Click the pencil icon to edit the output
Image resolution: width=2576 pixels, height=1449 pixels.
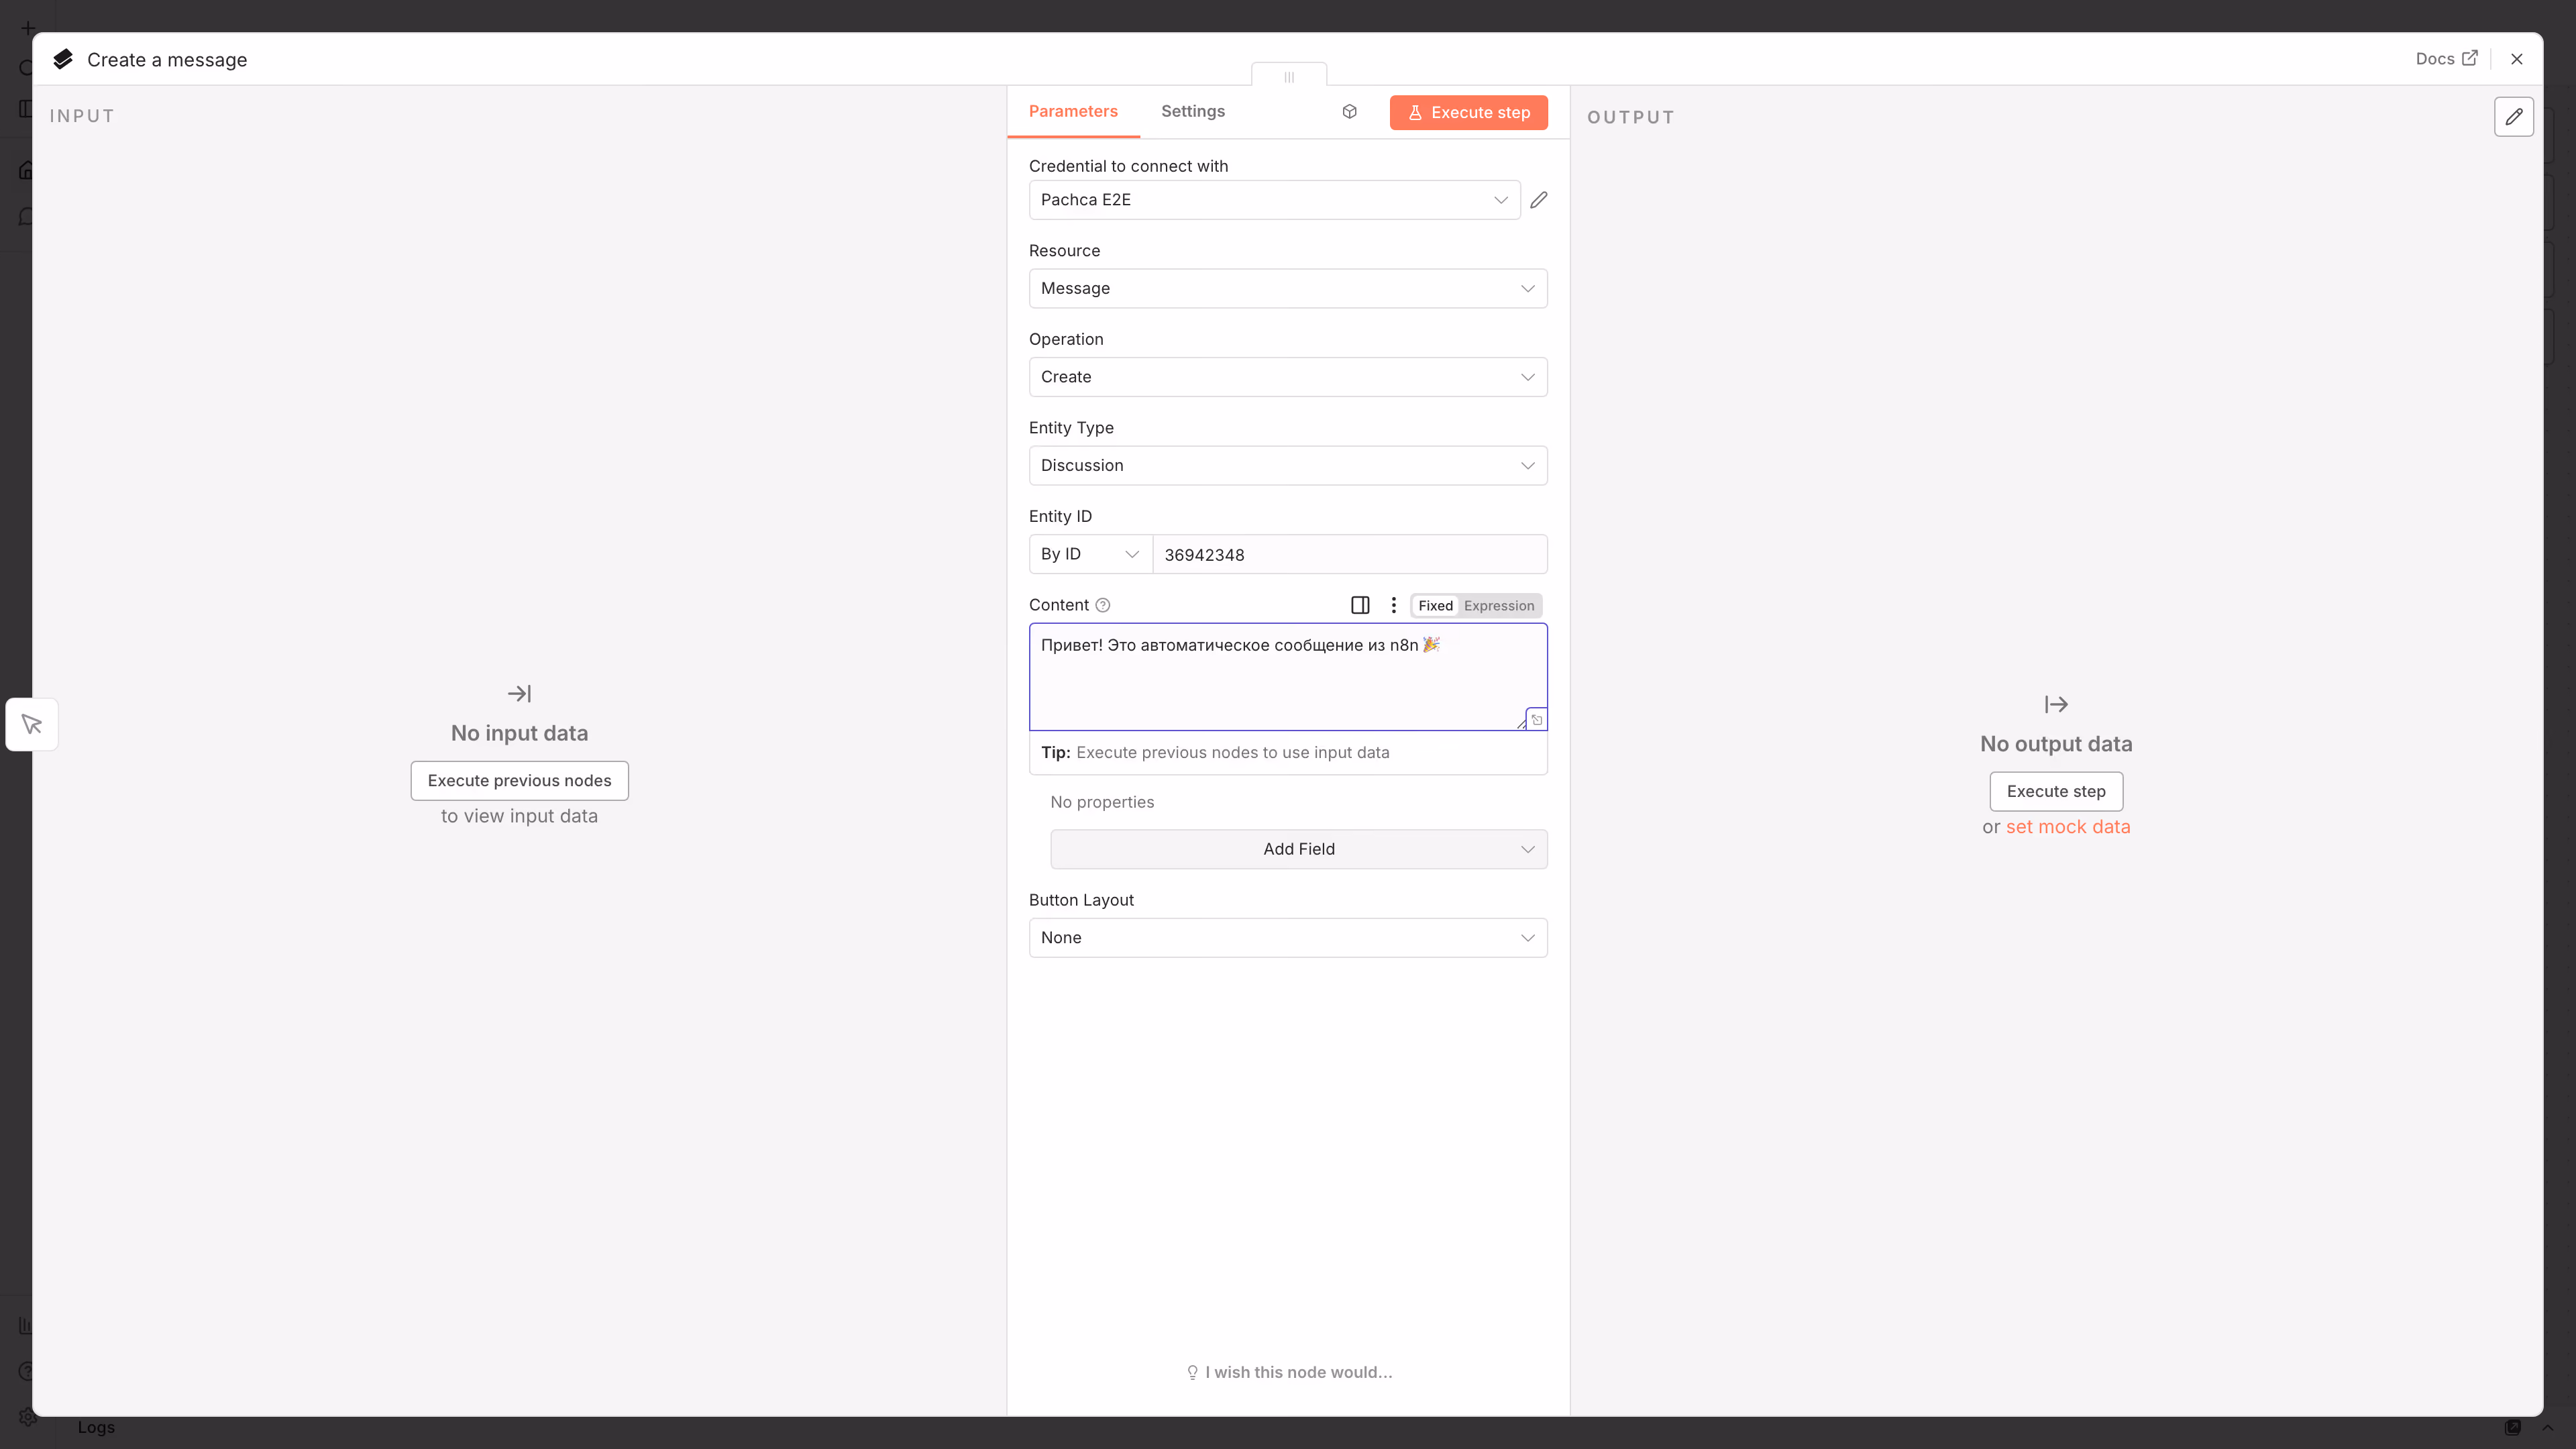tap(2513, 117)
